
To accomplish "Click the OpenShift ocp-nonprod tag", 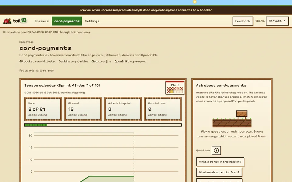I will (130, 62).
